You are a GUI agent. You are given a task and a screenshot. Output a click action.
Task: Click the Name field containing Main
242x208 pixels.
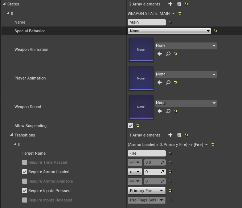tap(147, 22)
